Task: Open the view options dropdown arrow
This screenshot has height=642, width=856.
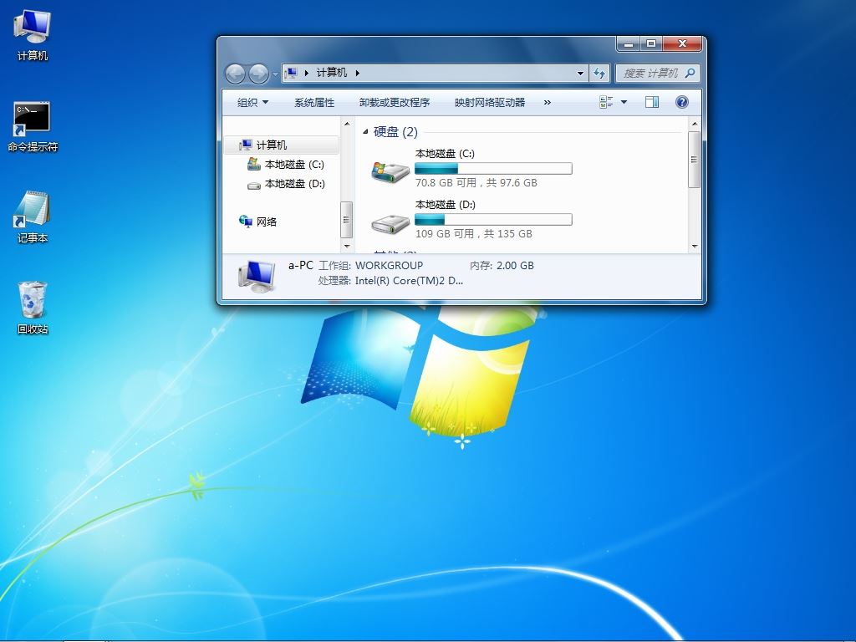Action: [624, 102]
